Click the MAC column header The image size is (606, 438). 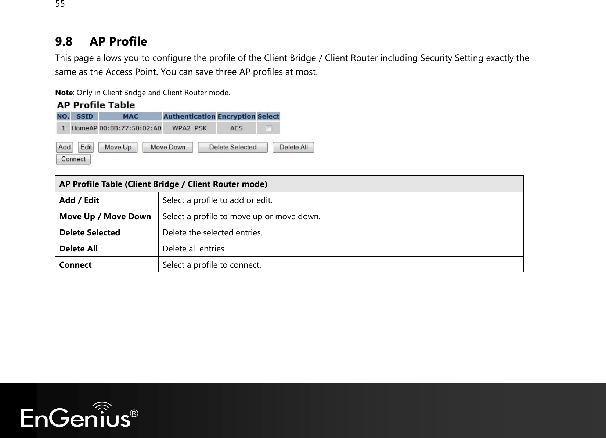click(130, 116)
